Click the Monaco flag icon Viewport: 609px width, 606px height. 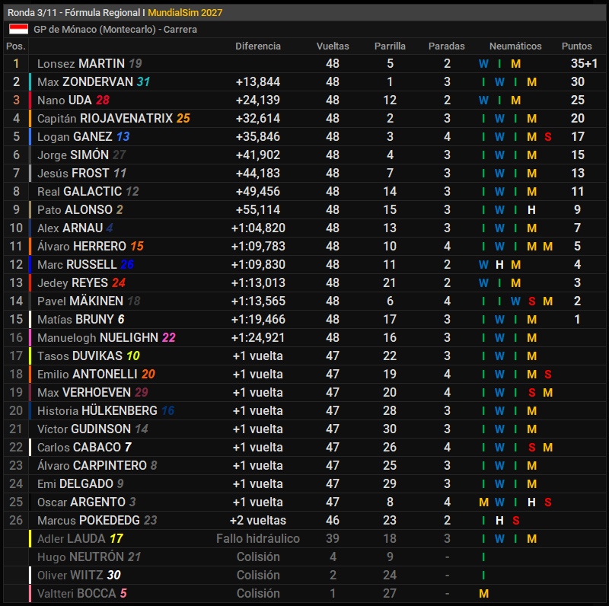[18, 29]
